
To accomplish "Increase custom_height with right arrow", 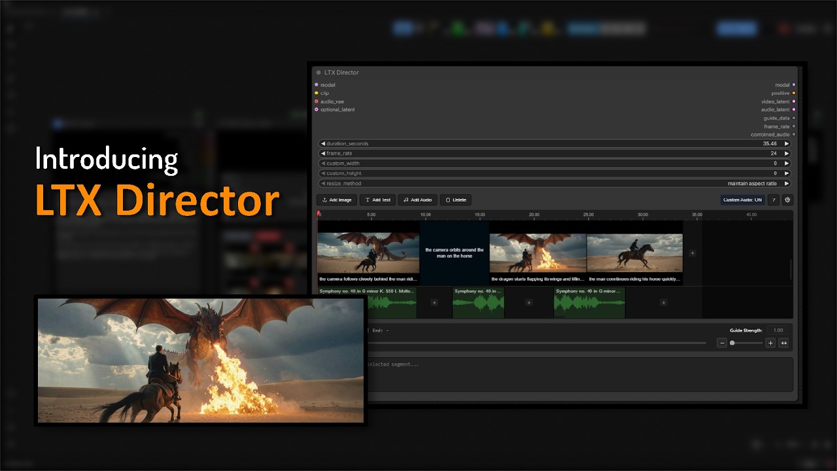I will pyautogui.click(x=787, y=173).
